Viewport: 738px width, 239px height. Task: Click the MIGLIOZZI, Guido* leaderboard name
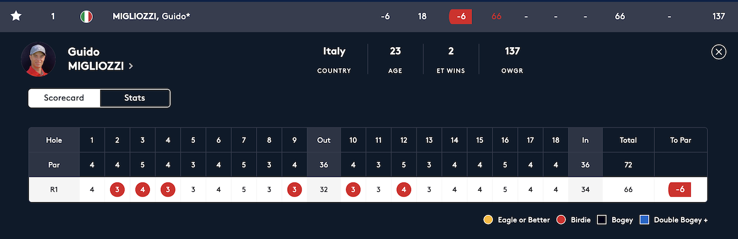(151, 16)
